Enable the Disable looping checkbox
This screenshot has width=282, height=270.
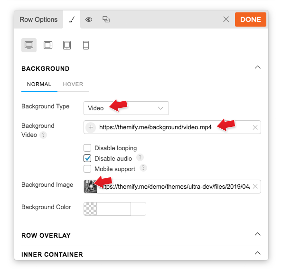point(87,148)
